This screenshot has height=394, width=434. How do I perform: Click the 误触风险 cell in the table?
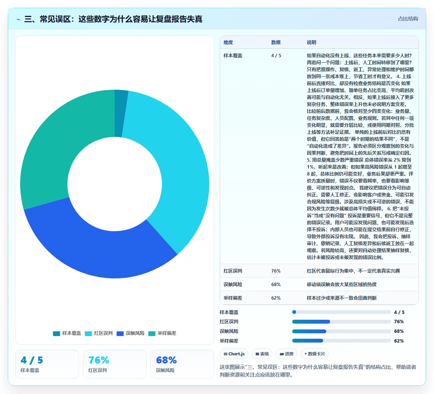point(233,285)
